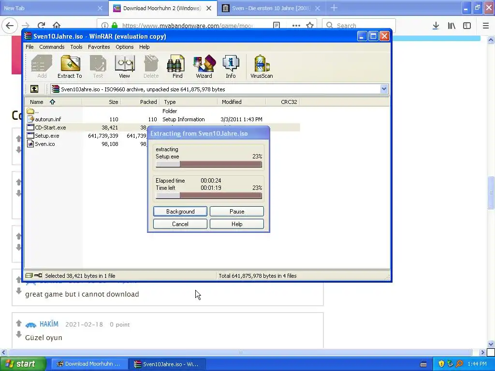The image size is (495, 371).
Task: Open the new tab plus button
Action: tap(334, 8)
